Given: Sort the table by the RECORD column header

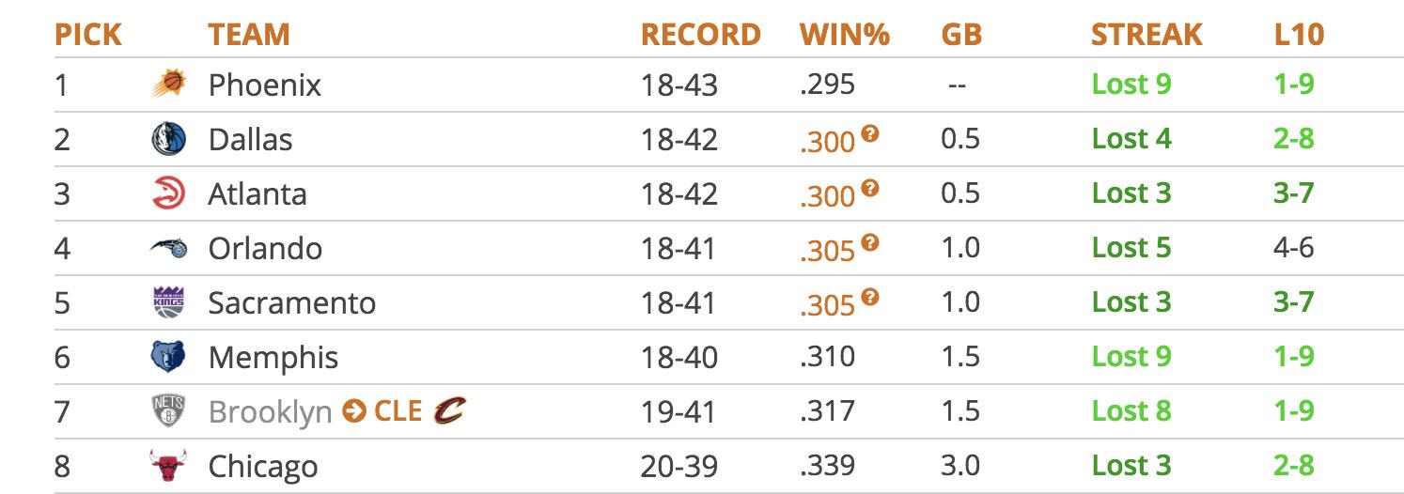Looking at the screenshot, I should (x=700, y=35).
